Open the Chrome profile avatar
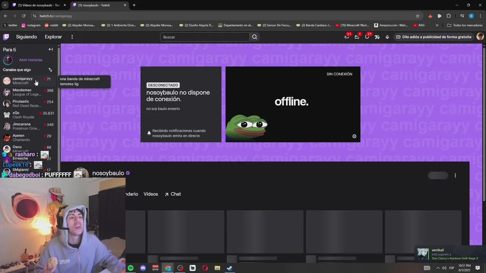This screenshot has height=273, width=486. click(x=471, y=16)
